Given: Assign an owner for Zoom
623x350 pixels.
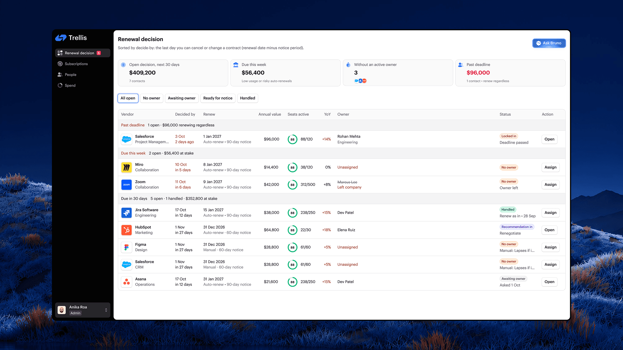Looking at the screenshot, I should pyautogui.click(x=550, y=185).
